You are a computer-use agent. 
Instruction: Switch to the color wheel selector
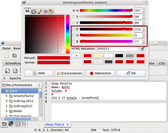point(45,11)
